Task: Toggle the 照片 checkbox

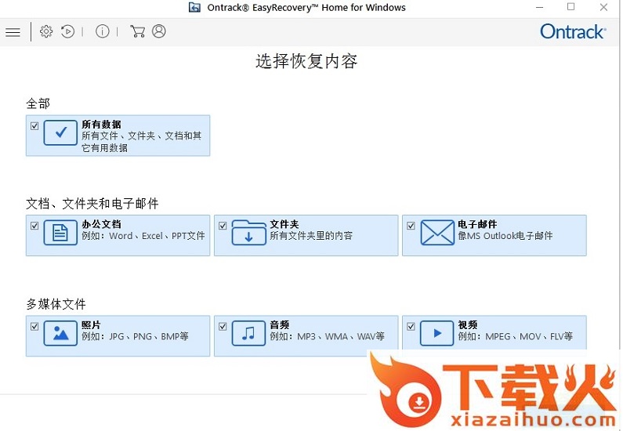Action: pos(34,327)
